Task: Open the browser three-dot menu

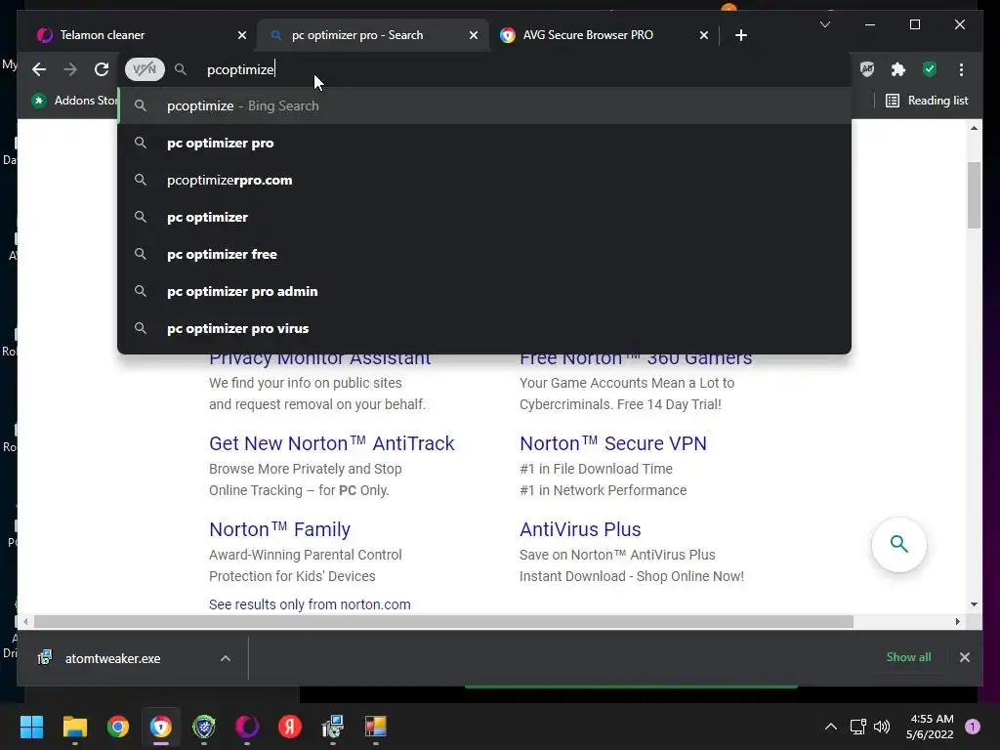Action: click(x=961, y=69)
